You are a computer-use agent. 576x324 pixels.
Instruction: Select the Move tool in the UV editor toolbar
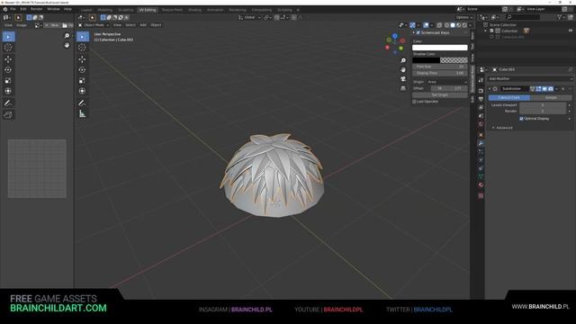(8, 58)
